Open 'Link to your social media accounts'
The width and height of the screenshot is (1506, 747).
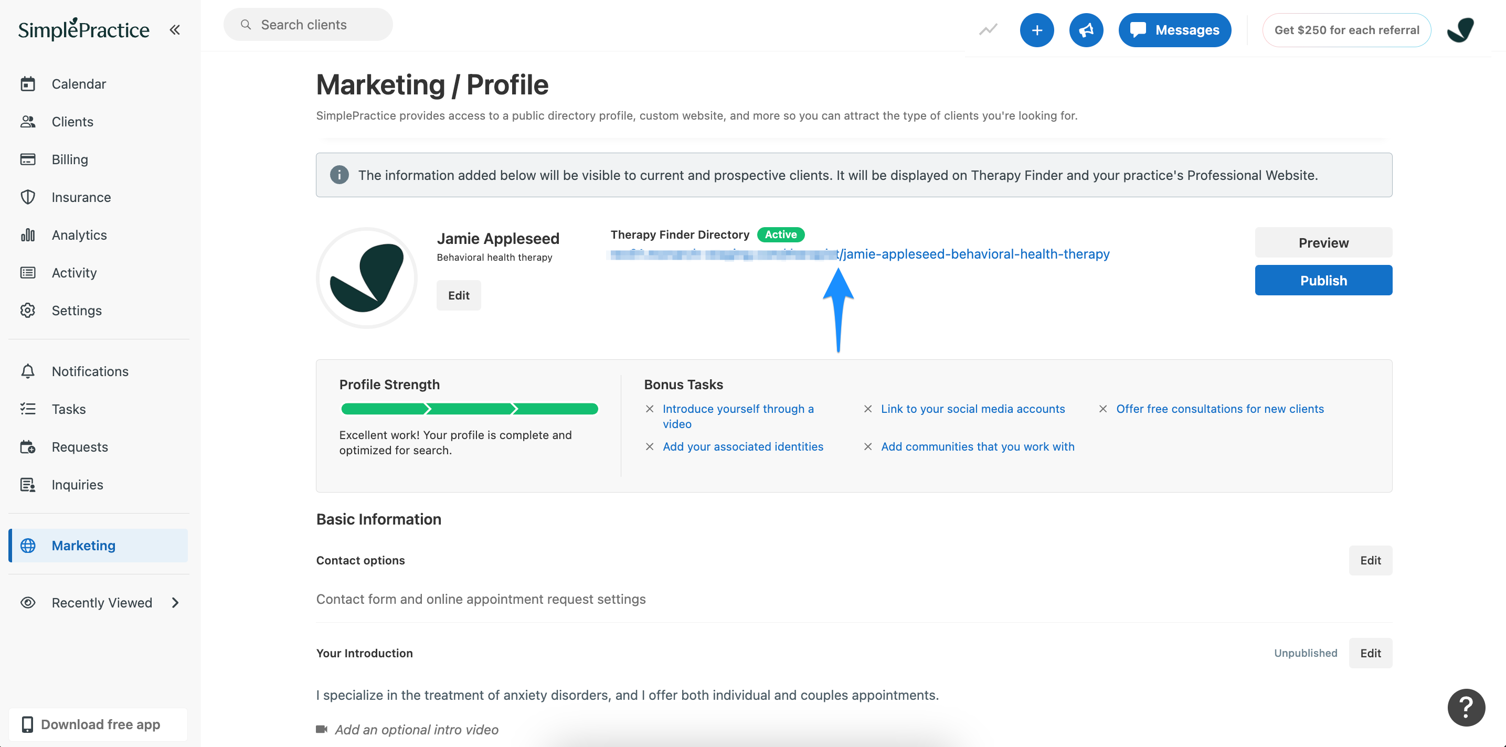[x=973, y=409]
